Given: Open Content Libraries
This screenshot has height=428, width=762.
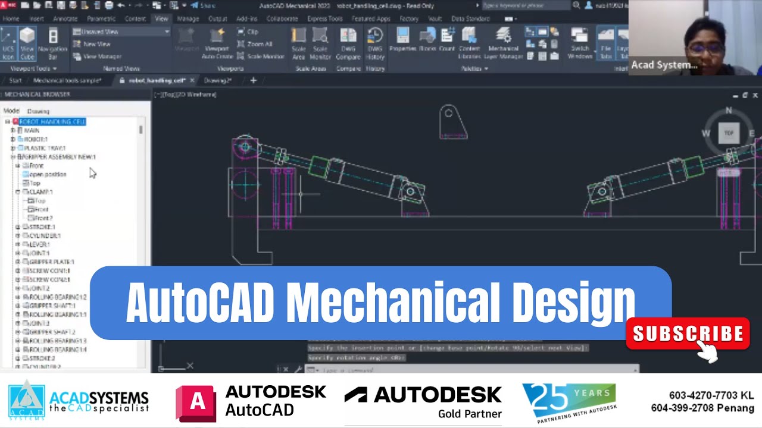Looking at the screenshot, I should tap(469, 43).
